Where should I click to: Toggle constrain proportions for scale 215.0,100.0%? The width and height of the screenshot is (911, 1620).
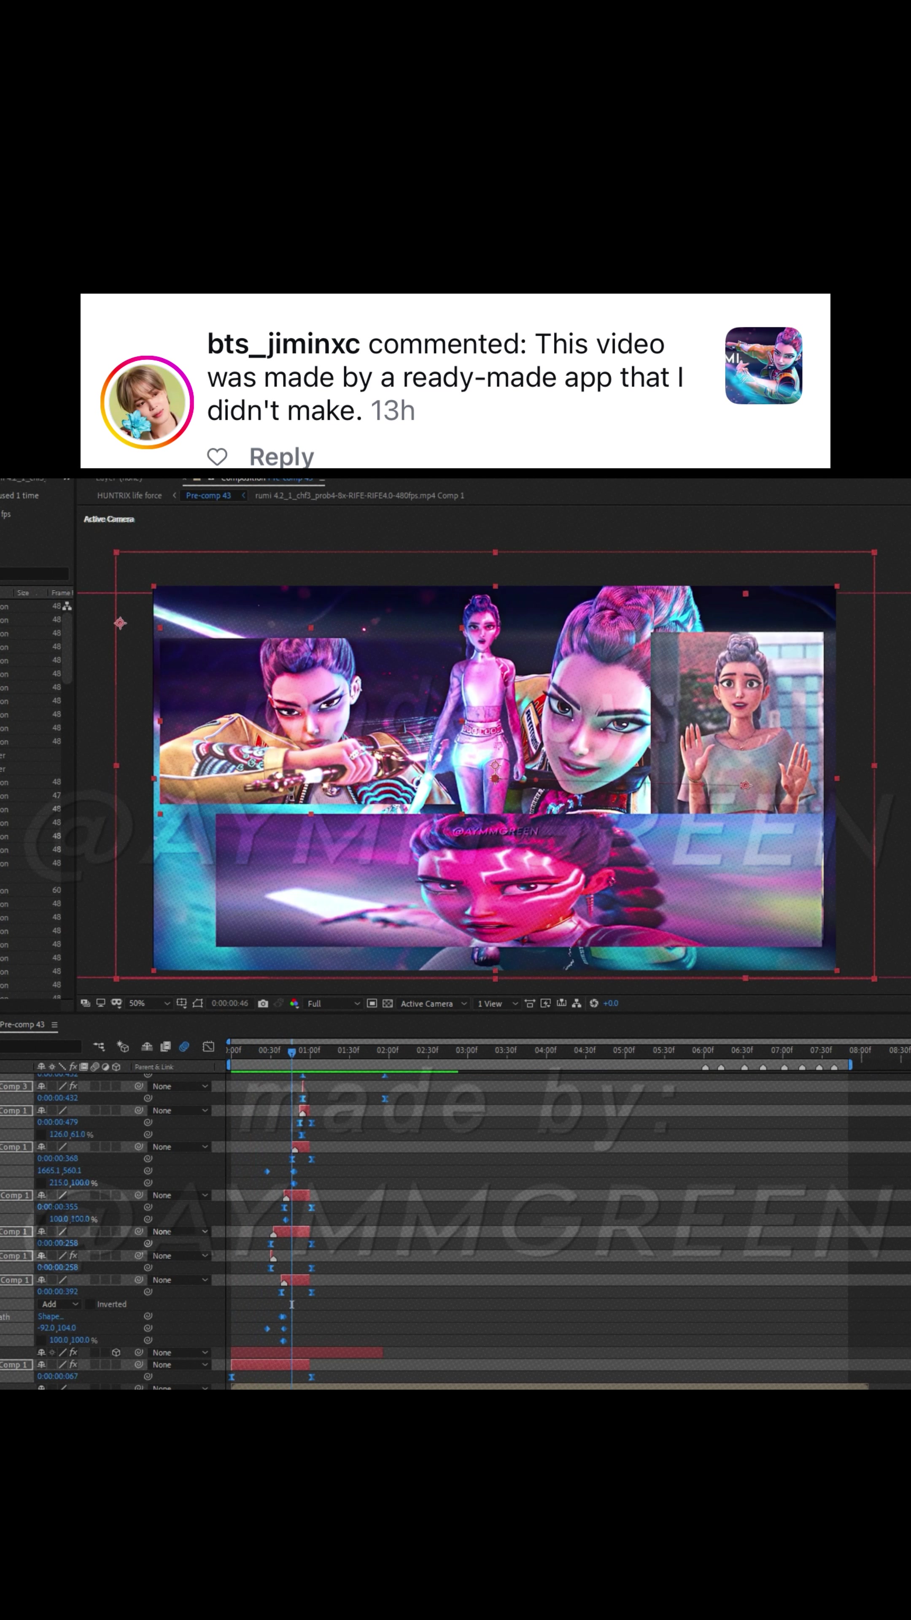pos(41,1183)
